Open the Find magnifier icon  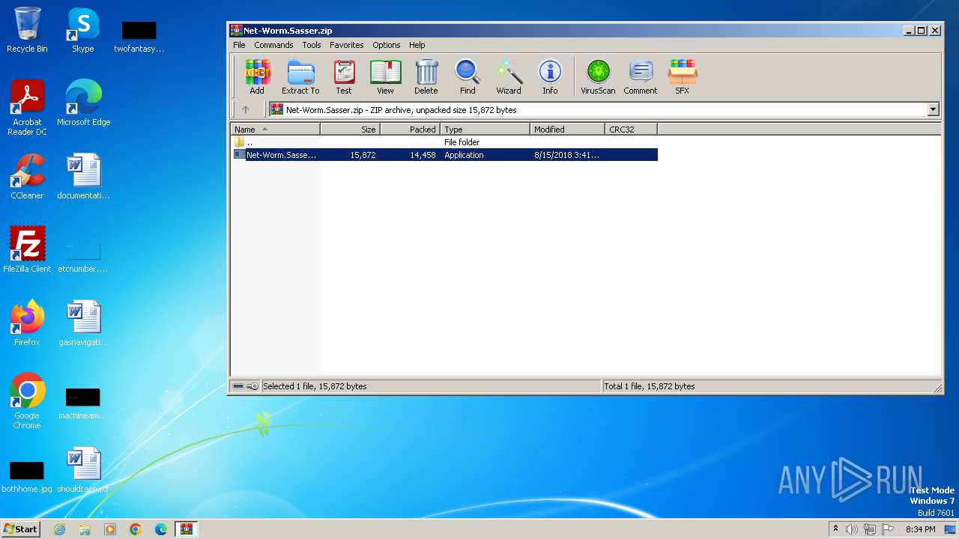(468, 77)
